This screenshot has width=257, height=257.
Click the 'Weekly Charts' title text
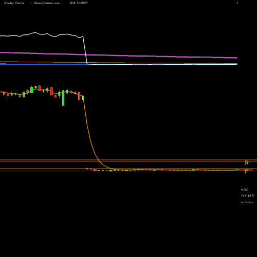click(14, 3)
